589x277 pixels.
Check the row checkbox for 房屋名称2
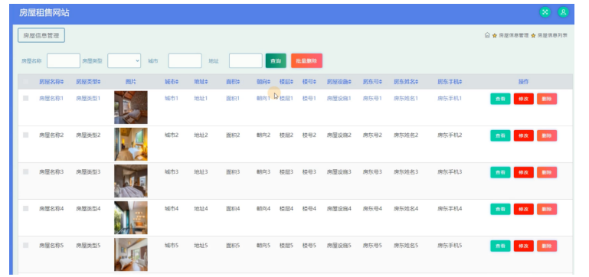click(x=25, y=135)
